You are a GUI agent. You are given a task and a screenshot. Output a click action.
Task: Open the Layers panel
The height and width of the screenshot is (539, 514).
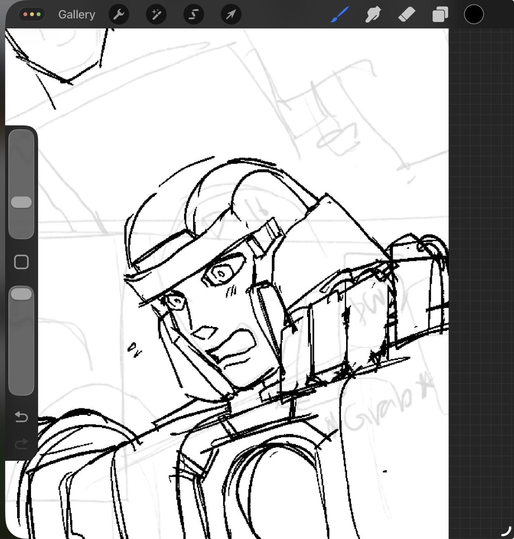440,14
